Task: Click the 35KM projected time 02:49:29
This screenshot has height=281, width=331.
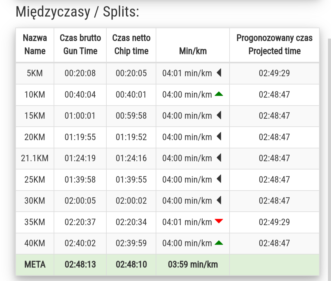Action: 274,222
